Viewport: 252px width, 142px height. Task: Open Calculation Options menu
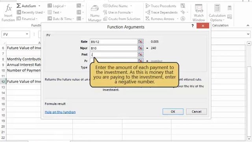(217, 13)
